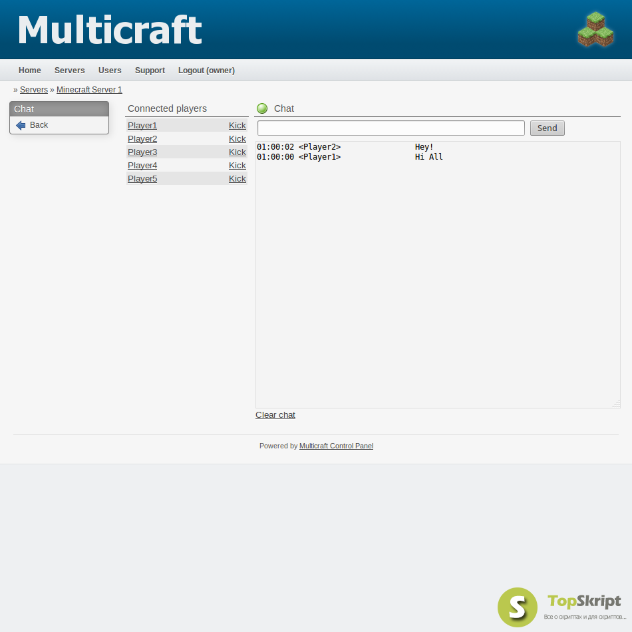This screenshot has height=632, width=632.
Task: Kick Player3 from the server
Action: [237, 152]
